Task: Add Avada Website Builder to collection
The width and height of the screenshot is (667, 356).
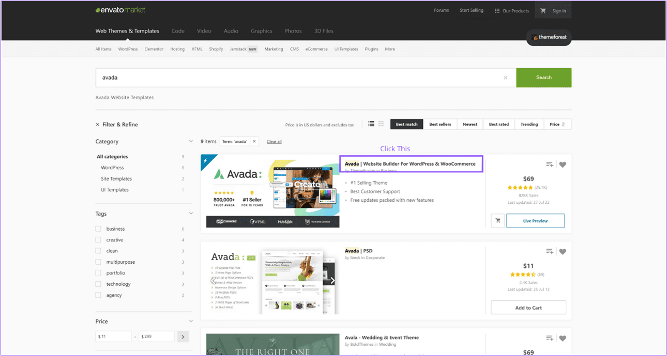Action: pos(550,165)
